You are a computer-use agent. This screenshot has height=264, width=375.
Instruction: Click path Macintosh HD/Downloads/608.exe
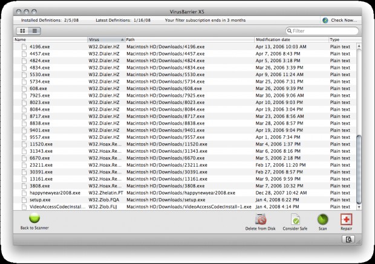click(x=164, y=88)
